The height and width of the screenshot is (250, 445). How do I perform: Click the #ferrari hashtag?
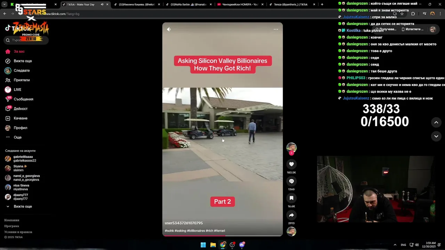tap(219, 231)
